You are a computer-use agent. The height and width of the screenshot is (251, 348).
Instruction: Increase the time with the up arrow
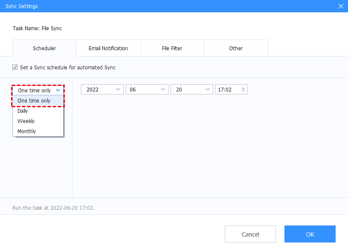[x=243, y=88]
